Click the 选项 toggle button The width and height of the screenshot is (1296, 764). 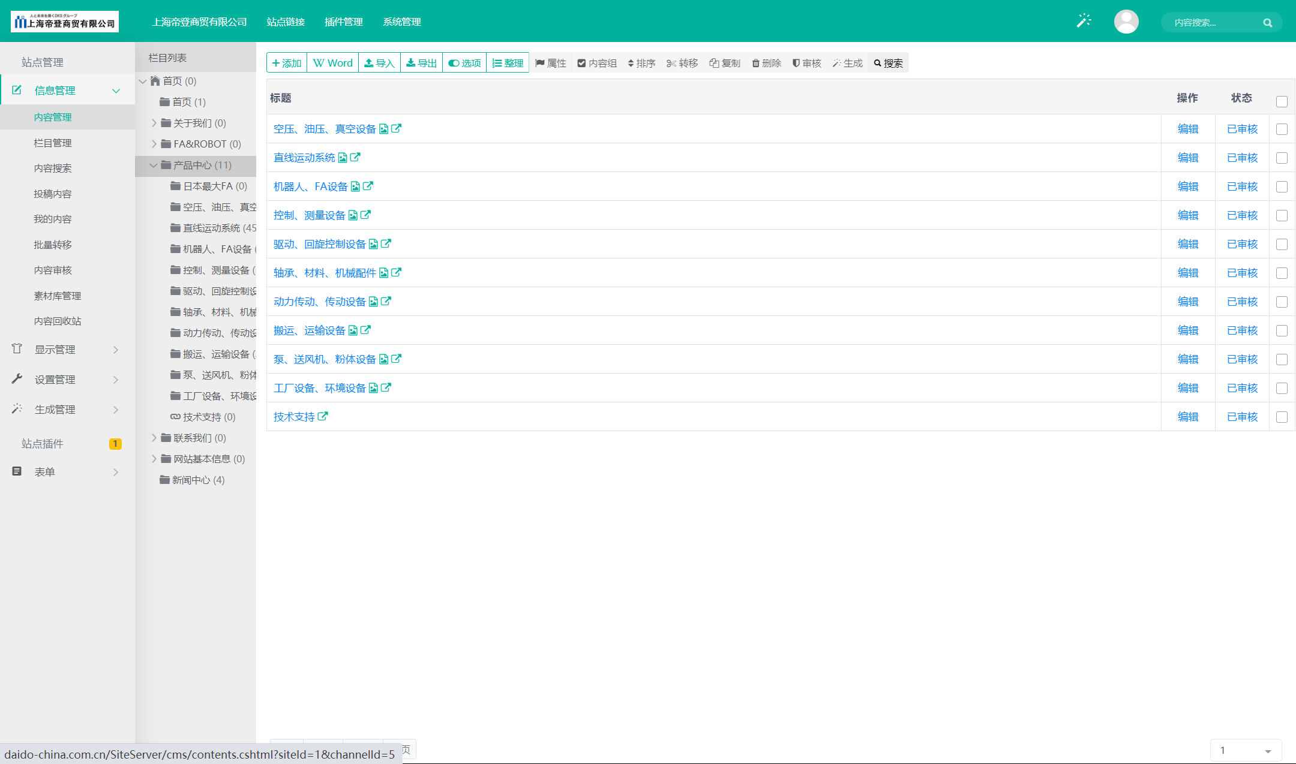pyautogui.click(x=464, y=63)
